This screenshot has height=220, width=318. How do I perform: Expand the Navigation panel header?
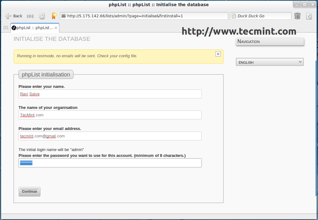[270, 41]
